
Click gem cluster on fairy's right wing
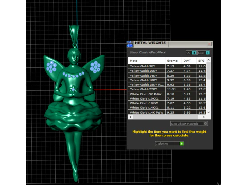95,67
